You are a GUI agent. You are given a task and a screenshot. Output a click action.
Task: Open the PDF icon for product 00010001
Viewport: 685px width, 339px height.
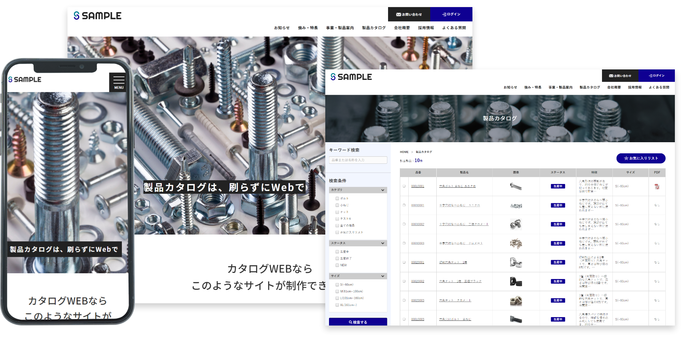coord(657,186)
